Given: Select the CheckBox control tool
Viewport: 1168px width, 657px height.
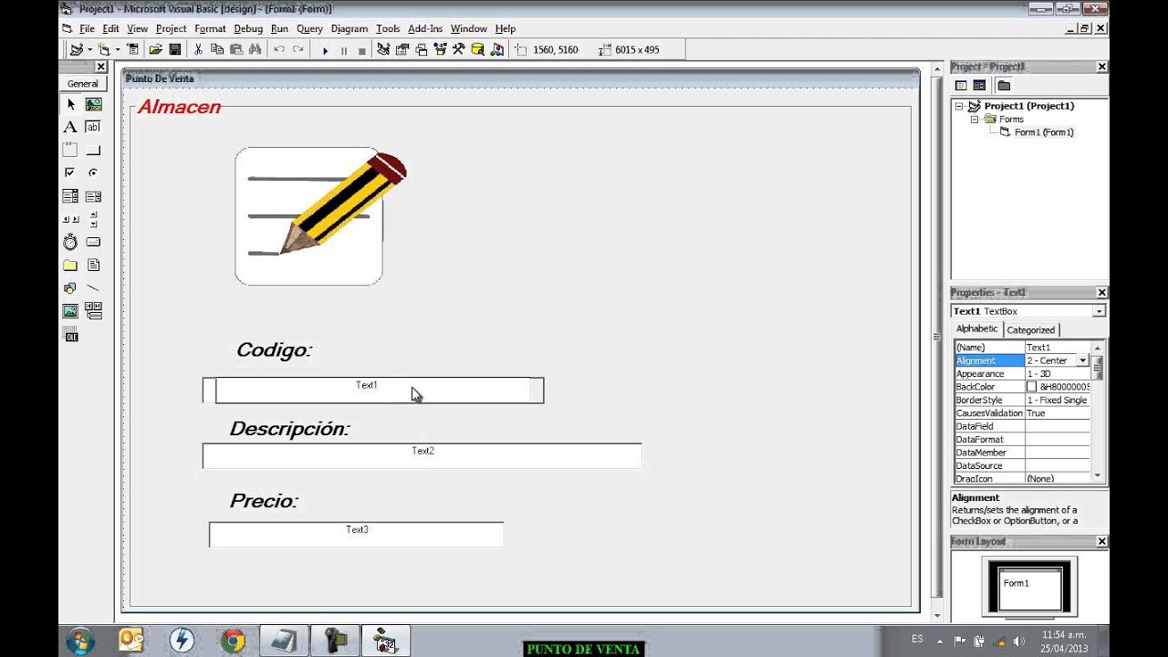Looking at the screenshot, I should (70, 172).
